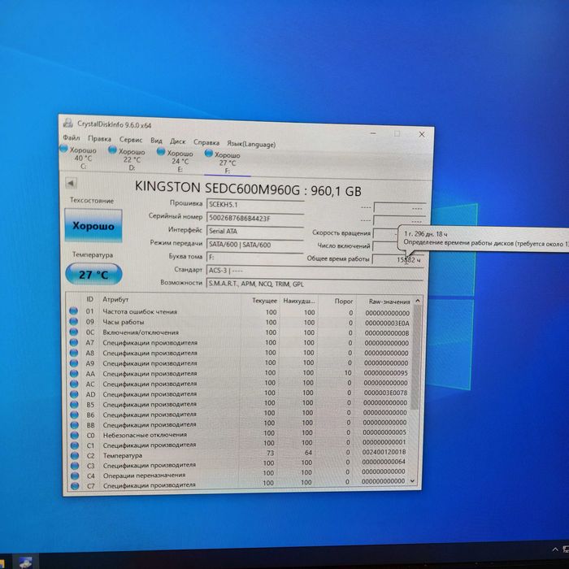Select the Включения/отключения attribute text
Screen dimensions: 569x569
click(141, 332)
